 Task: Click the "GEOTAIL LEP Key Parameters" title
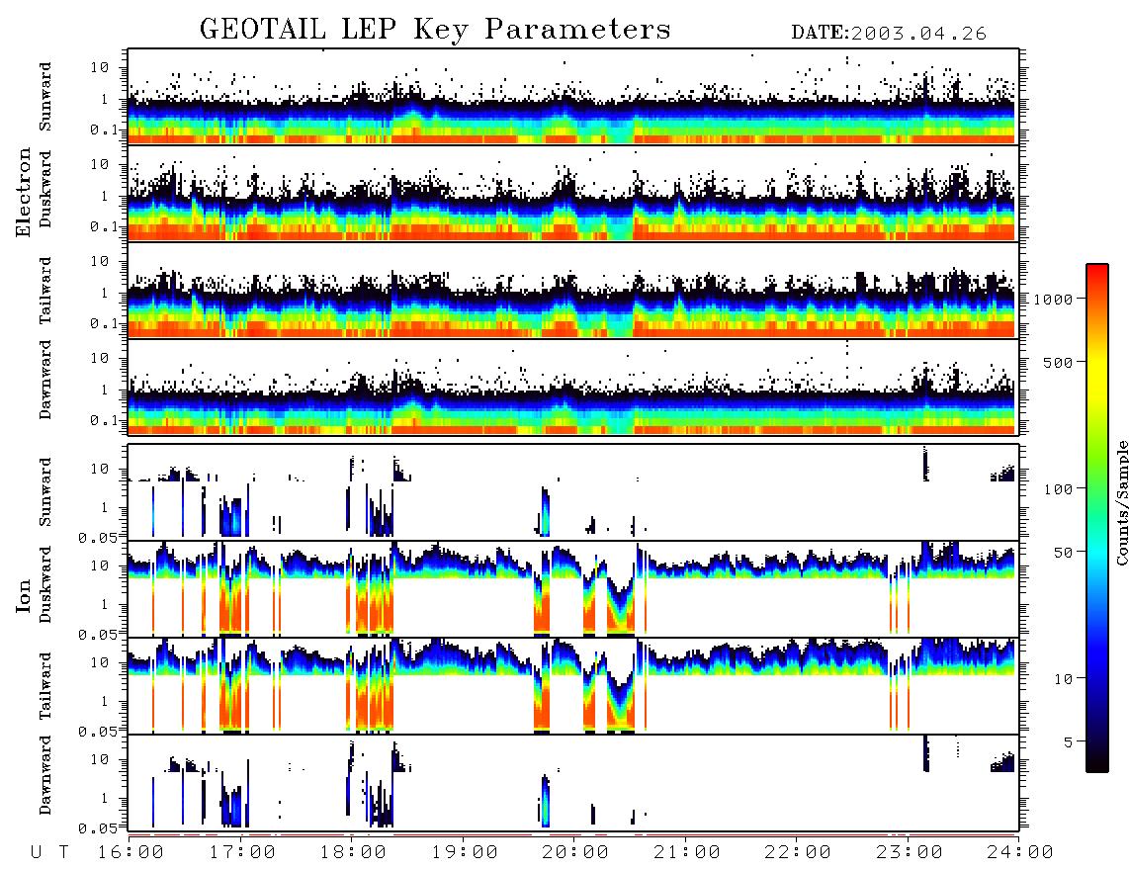pos(435,30)
